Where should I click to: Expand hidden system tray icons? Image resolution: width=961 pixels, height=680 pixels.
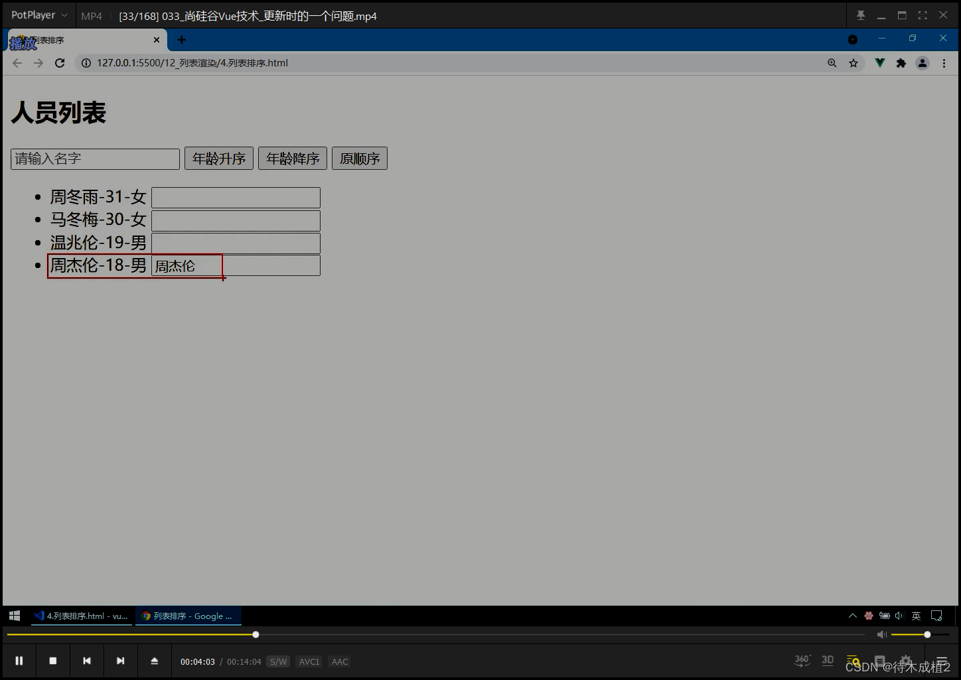click(x=853, y=616)
